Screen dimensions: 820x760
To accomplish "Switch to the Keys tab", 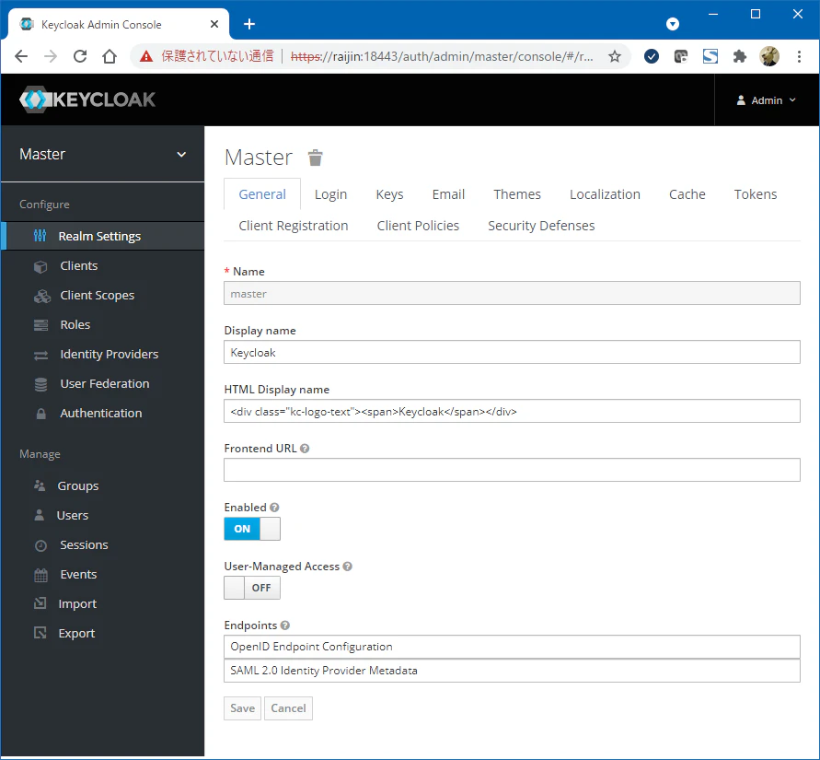I will [x=389, y=194].
